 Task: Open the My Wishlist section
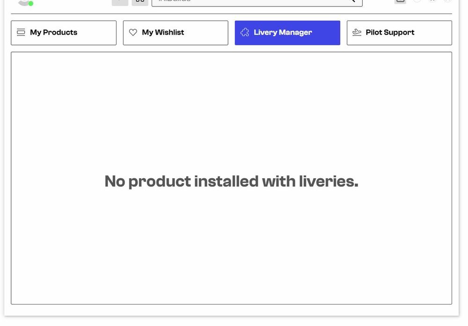(175, 32)
